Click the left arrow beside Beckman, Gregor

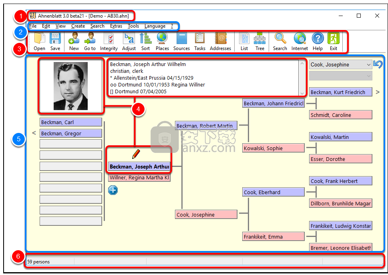coord(34,133)
